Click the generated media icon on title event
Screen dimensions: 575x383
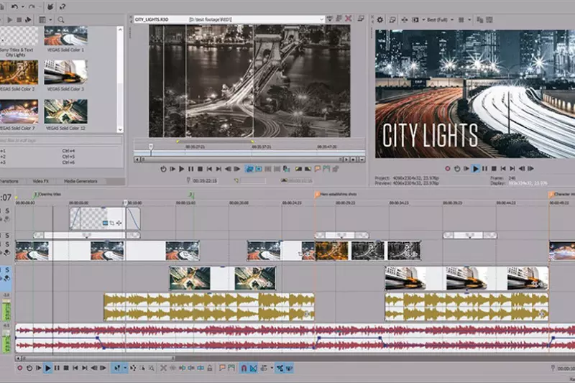coord(105,223)
